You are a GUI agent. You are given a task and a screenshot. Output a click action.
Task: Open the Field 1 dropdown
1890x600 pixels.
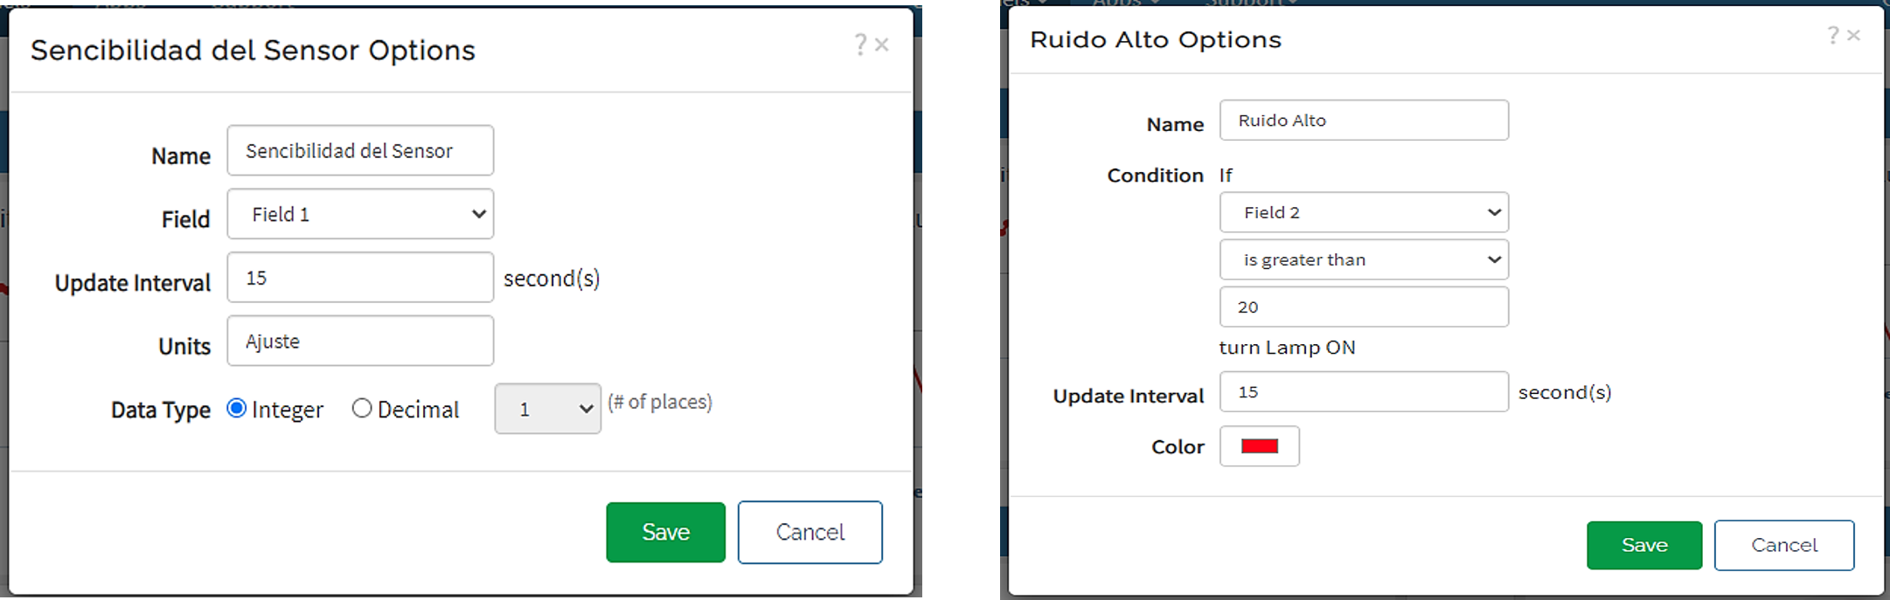(x=360, y=214)
